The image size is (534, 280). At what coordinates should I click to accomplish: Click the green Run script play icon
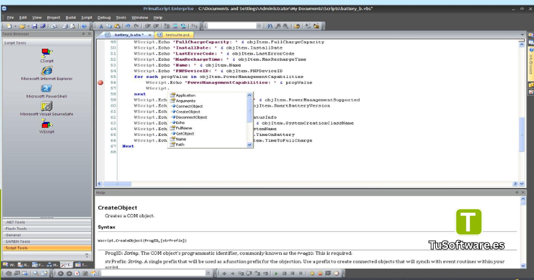276,273
